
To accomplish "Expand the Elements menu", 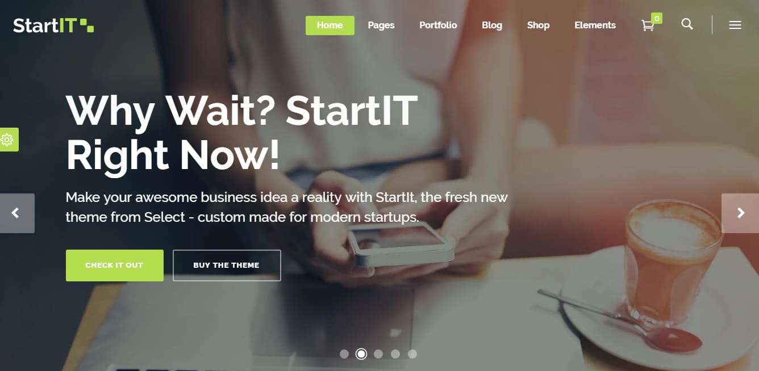I will (x=595, y=26).
